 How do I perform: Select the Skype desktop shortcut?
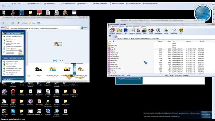pyautogui.click(x=13, y=112)
